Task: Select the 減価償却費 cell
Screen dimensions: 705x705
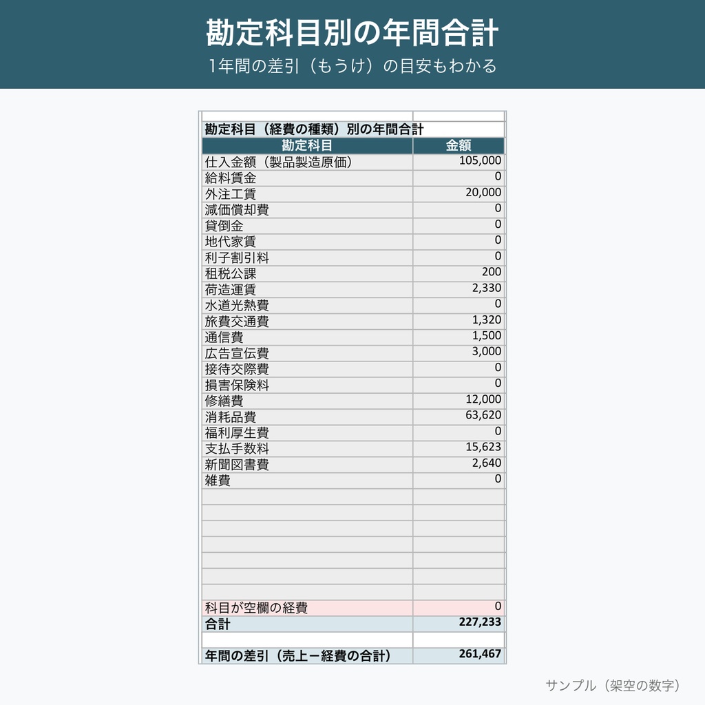Action: click(x=307, y=210)
